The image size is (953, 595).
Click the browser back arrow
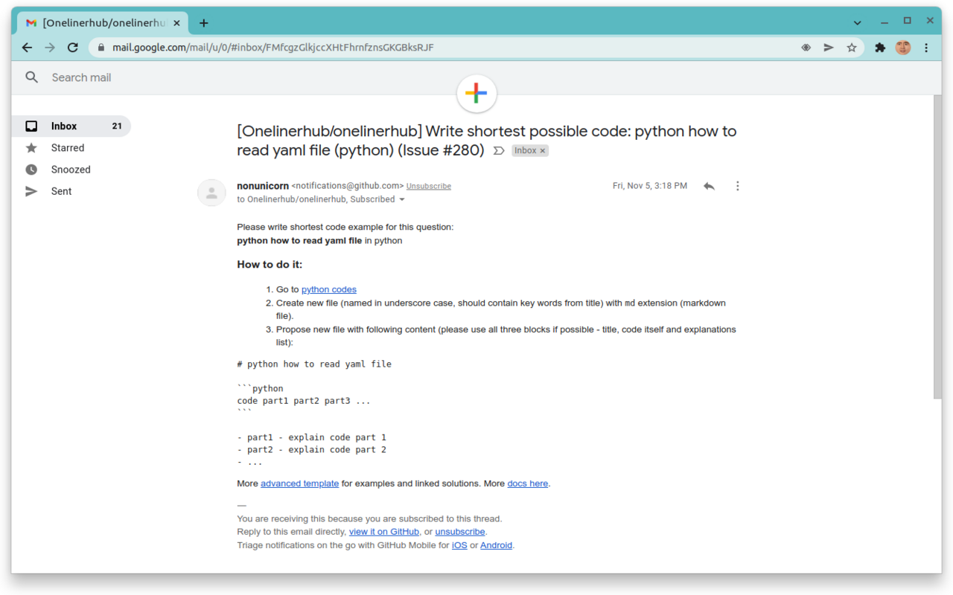(28, 48)
